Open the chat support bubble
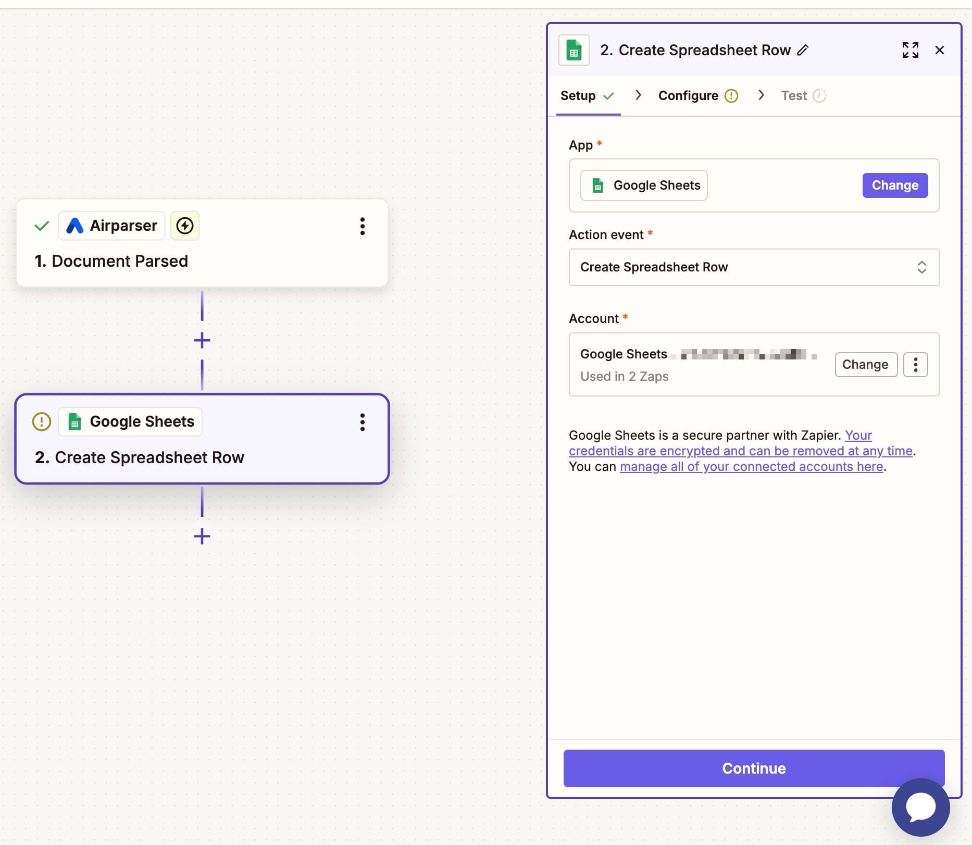Viewport: 972px width, 845px height. pos(920,807)
